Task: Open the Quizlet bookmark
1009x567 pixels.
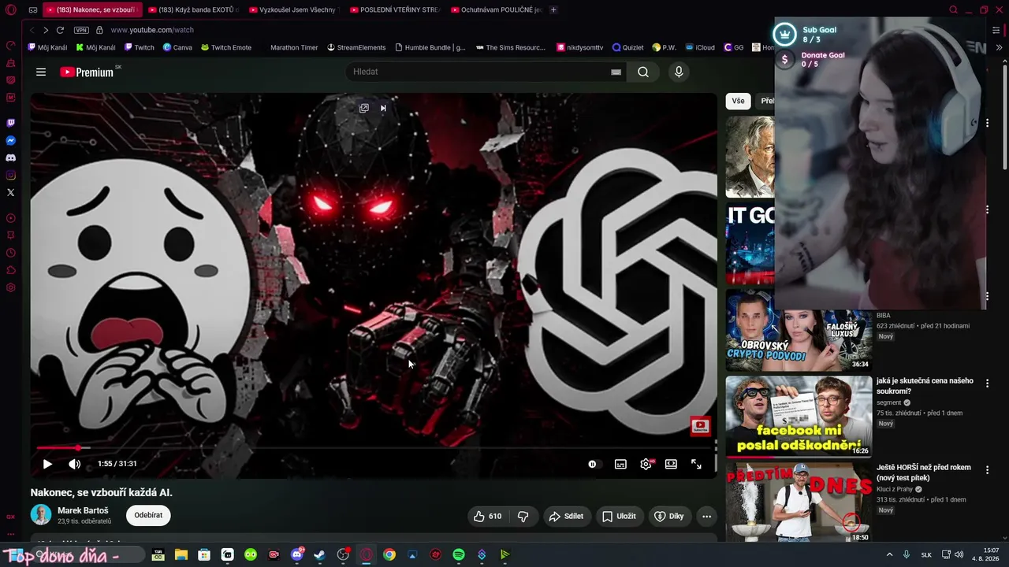Action: coord(628,47)
